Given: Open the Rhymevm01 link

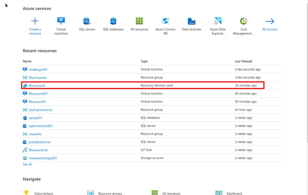Looking at the screenshot, I should click(37, 102).
